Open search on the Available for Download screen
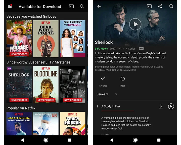 tap(82, 6)
